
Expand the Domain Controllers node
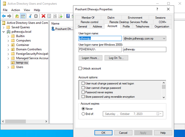(8, 49)
